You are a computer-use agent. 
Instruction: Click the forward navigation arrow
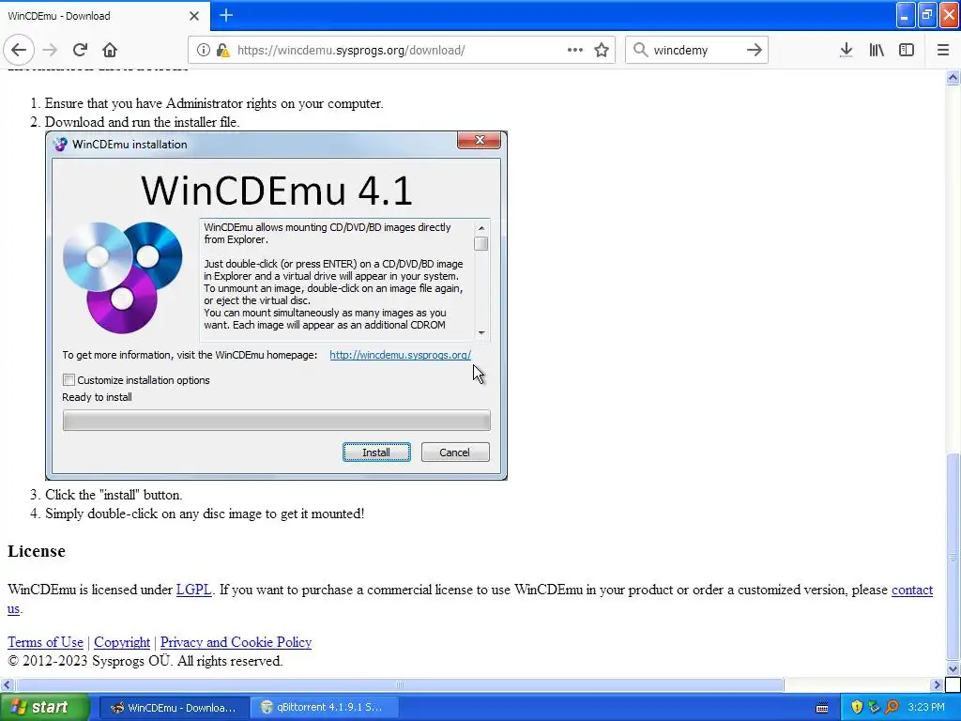pos(50,50)
